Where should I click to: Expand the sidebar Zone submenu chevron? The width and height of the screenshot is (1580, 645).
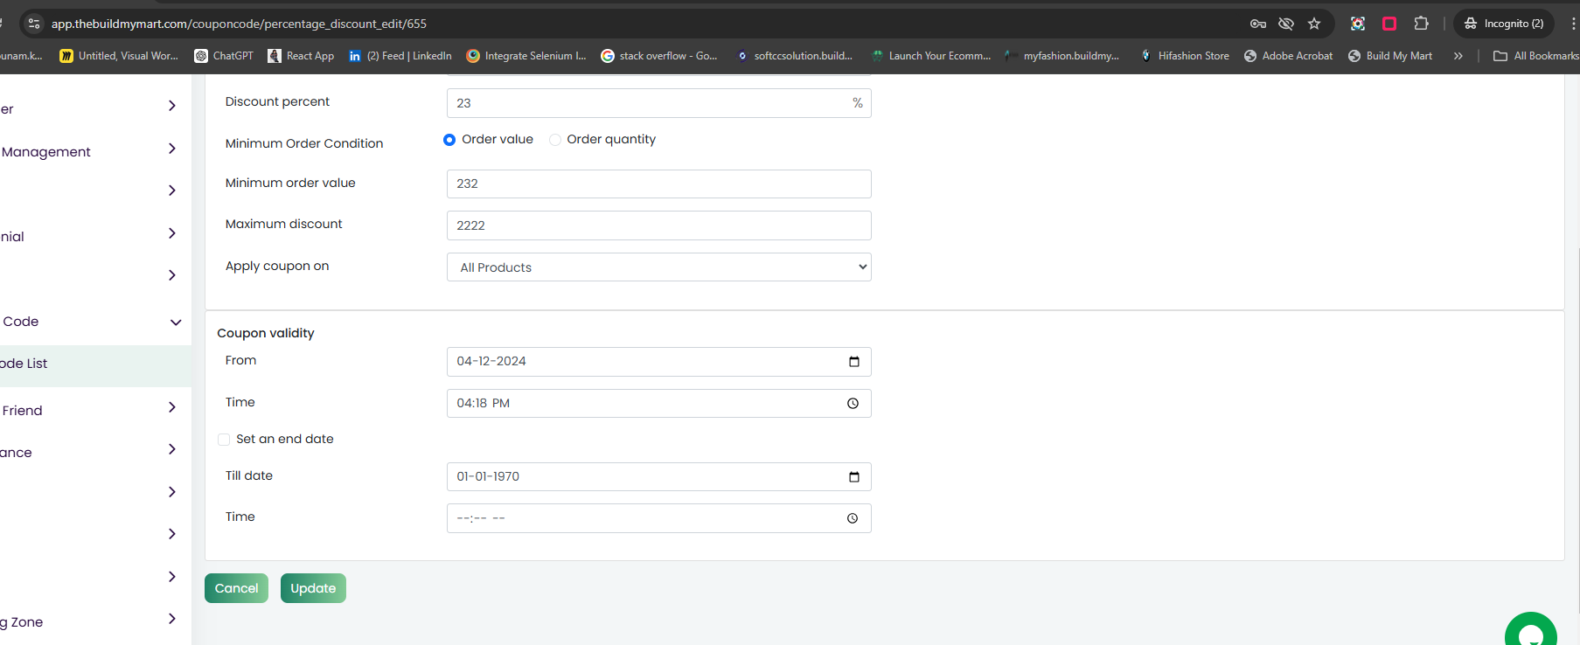[x=172, y=619]
